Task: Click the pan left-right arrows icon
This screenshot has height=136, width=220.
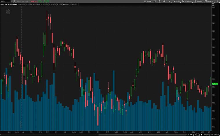Action: tap(191, 135)
